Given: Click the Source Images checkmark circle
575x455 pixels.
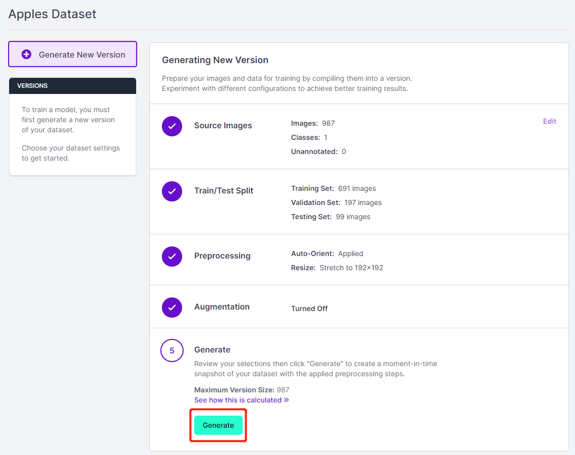Looking at the screenshot, I should 172,126.
